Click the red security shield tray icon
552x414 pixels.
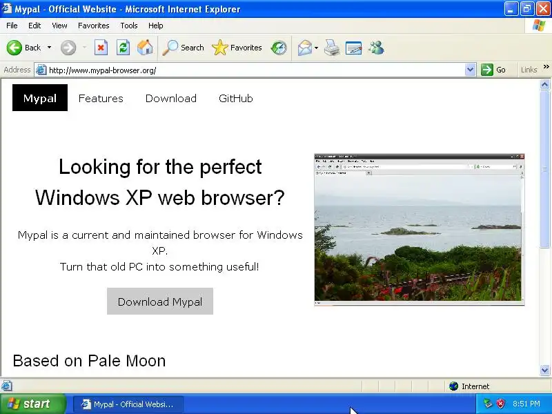[500, 404]
